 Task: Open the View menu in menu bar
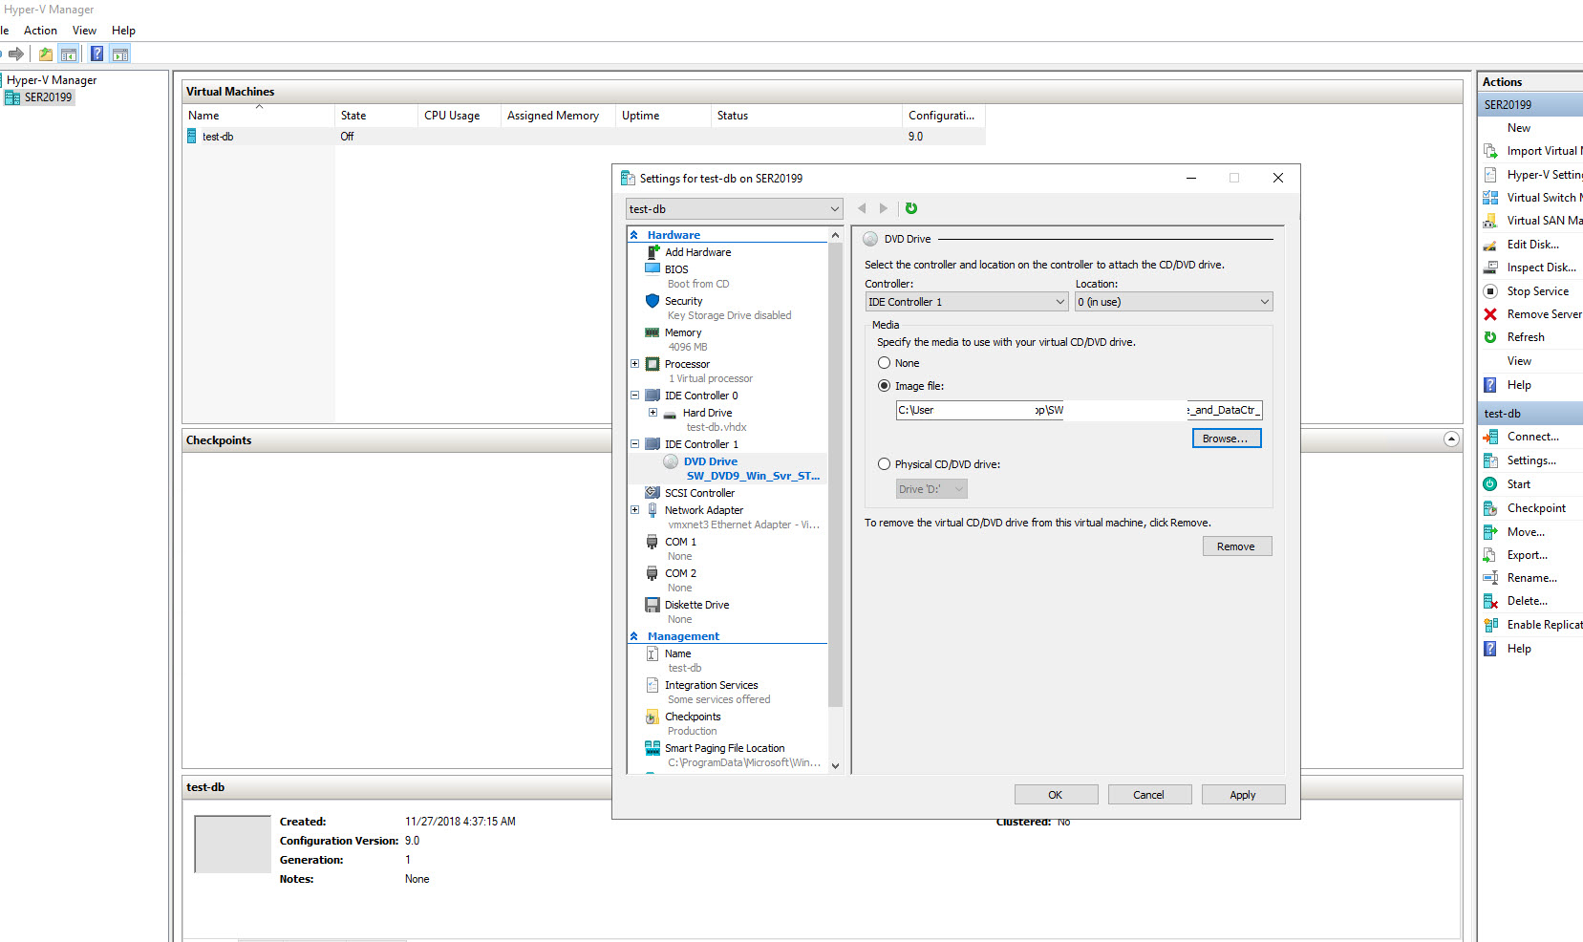pos(84,31)
